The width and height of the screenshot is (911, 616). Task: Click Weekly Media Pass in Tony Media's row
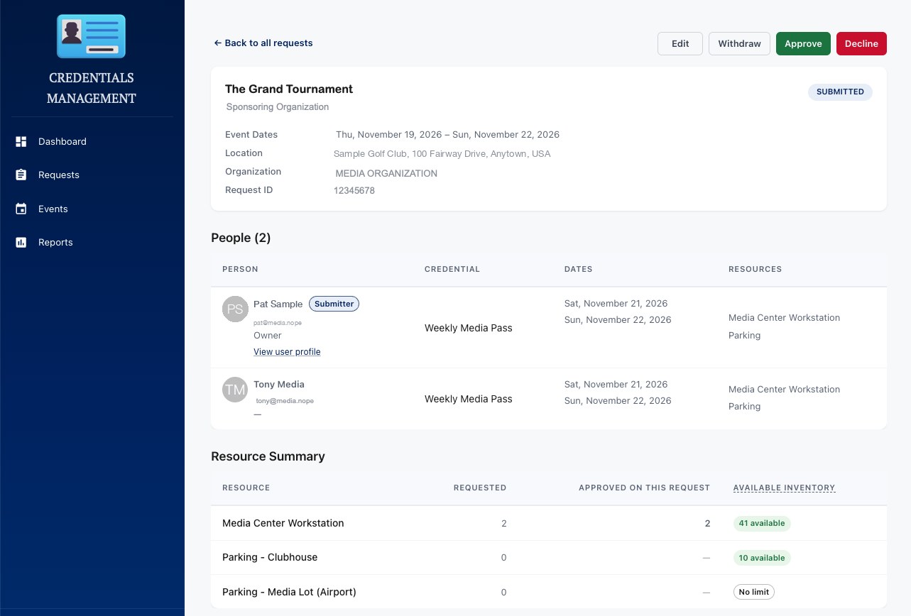(469, 399)
